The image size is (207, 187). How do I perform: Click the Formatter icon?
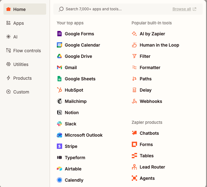point(134,68)
